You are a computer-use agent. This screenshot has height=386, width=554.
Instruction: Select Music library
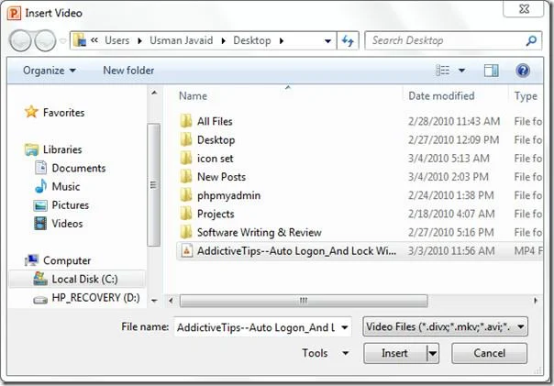tap(66, 186)
